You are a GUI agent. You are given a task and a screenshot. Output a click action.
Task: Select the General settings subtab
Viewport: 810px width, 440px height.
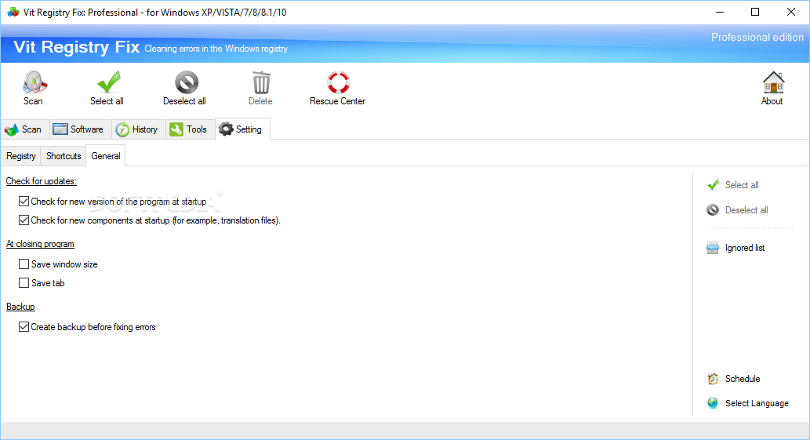(105, 156)
